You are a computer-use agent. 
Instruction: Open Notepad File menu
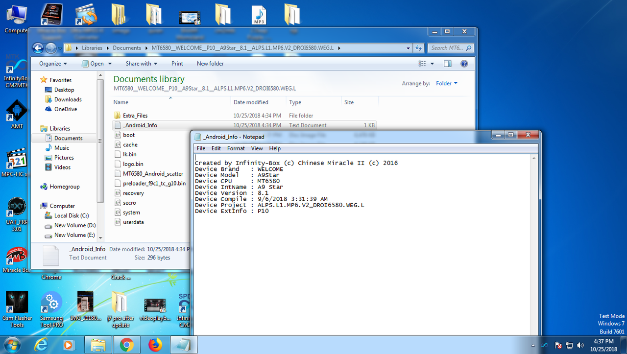(201, 148)
